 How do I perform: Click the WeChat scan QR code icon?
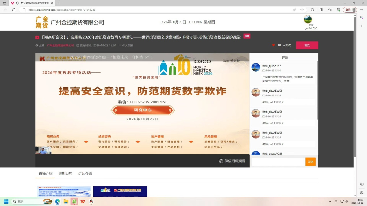click(x=221, y=161)
